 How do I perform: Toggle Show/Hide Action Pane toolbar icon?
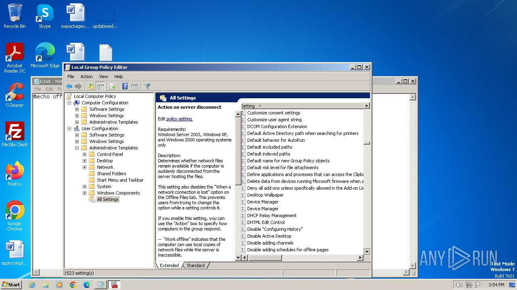(135, 87)
